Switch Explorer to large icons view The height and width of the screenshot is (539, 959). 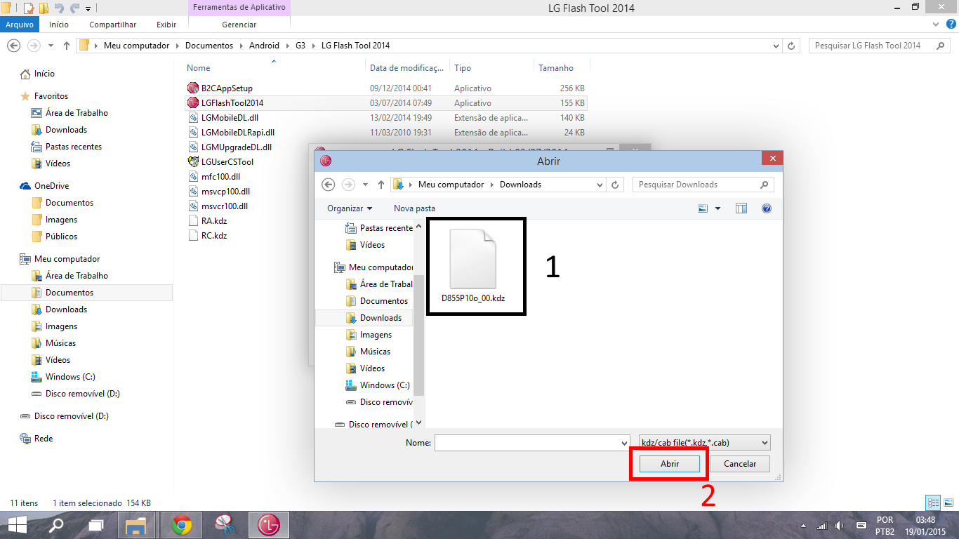(x=948, y=503)
